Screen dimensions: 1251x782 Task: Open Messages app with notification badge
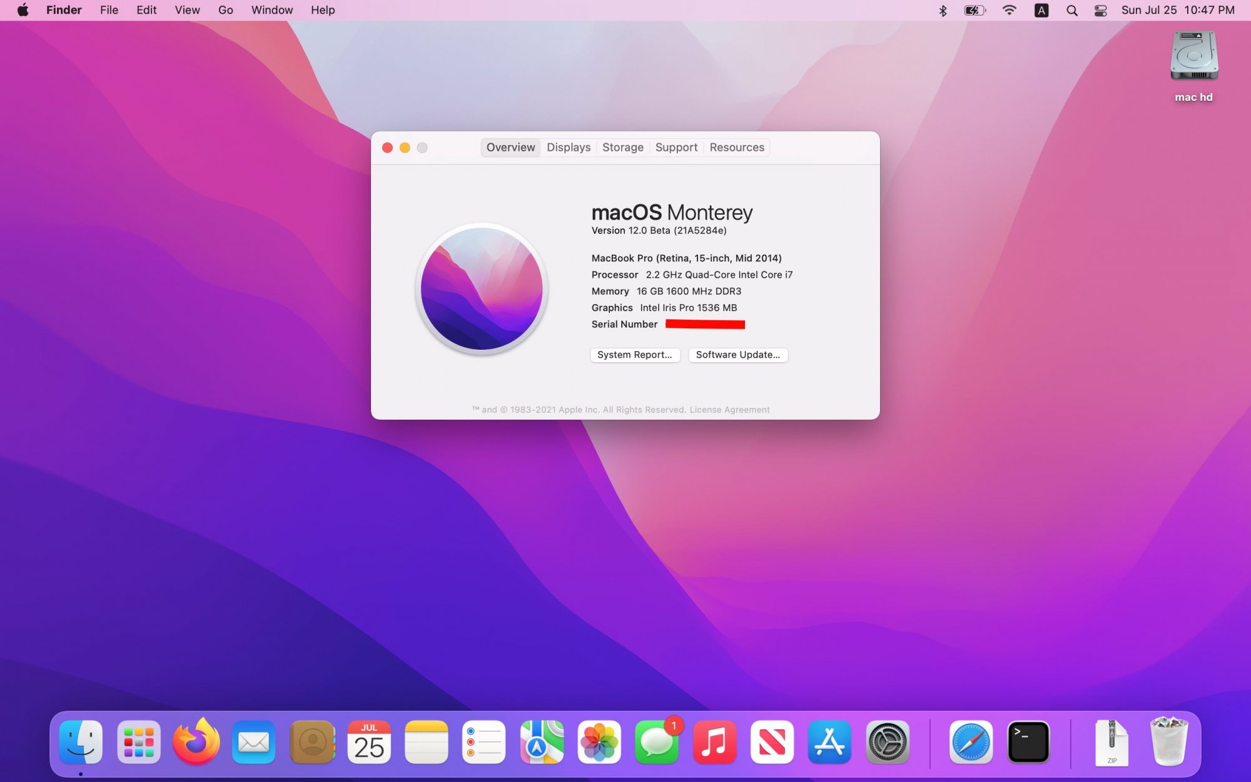coord(656,742)
